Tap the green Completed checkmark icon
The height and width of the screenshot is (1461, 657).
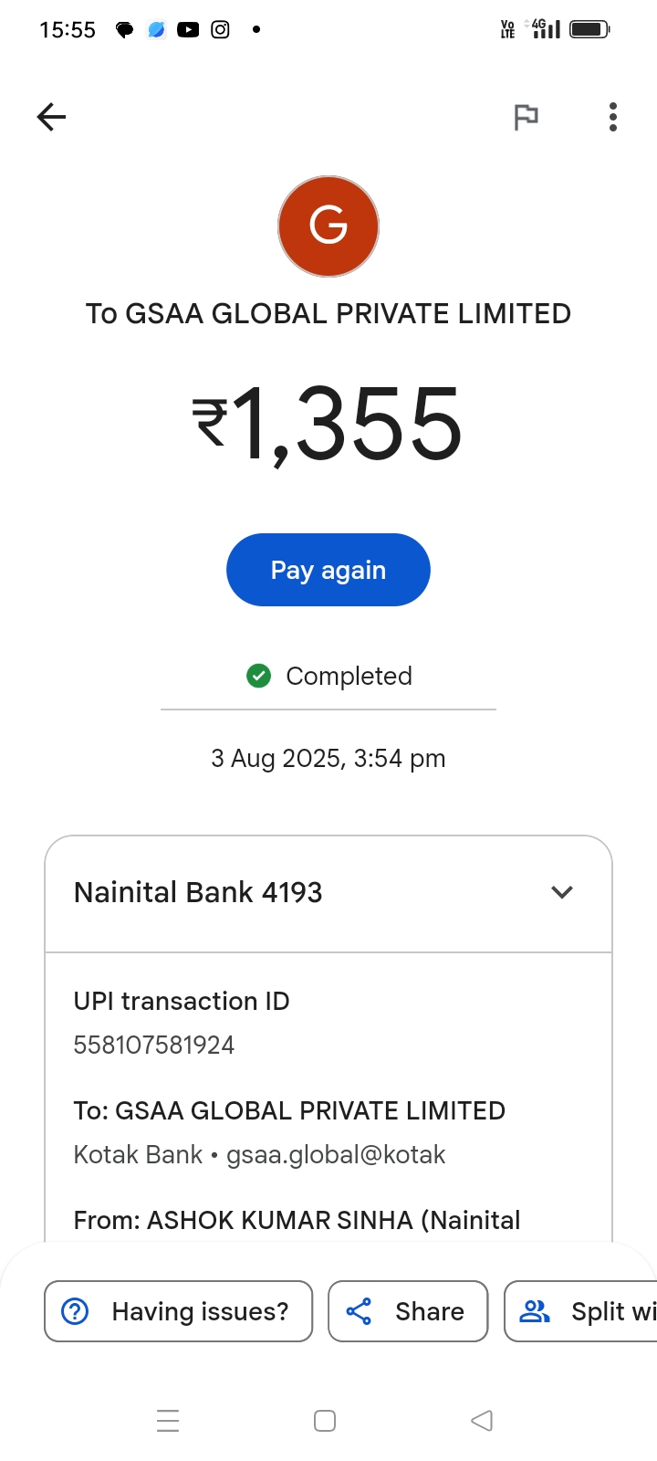click(x=259, y=676)
